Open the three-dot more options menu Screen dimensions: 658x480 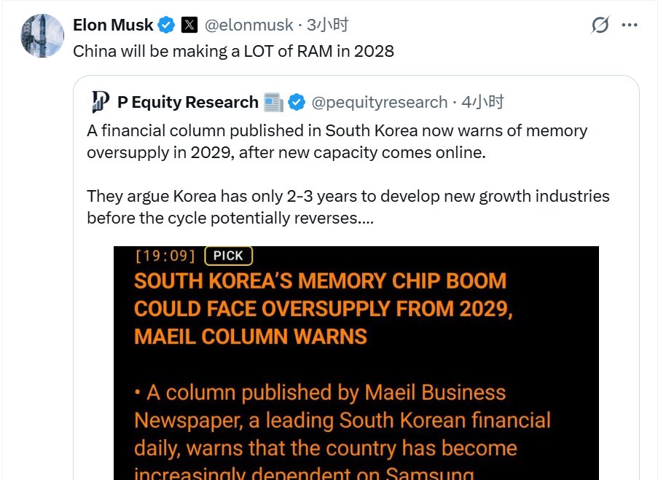click(630, 25)
